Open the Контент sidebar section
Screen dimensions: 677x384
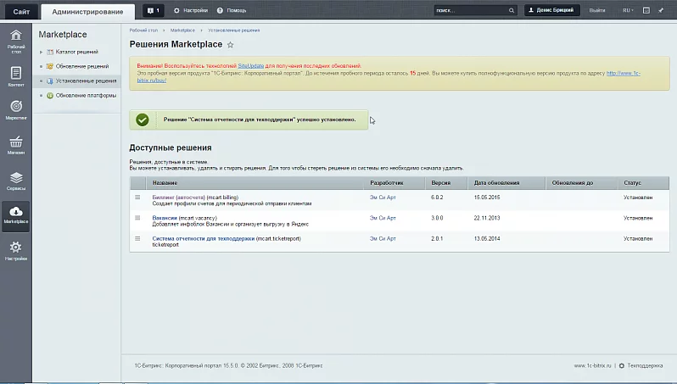[15, 77]
